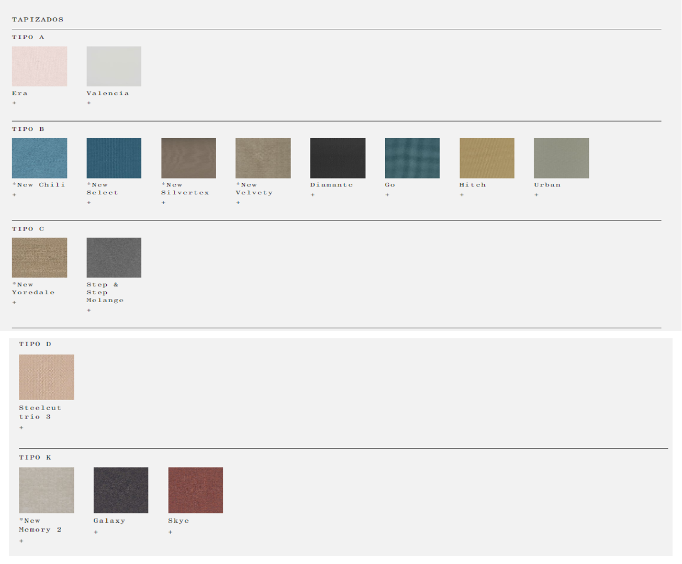Select the Era fabric swatch

39,66
